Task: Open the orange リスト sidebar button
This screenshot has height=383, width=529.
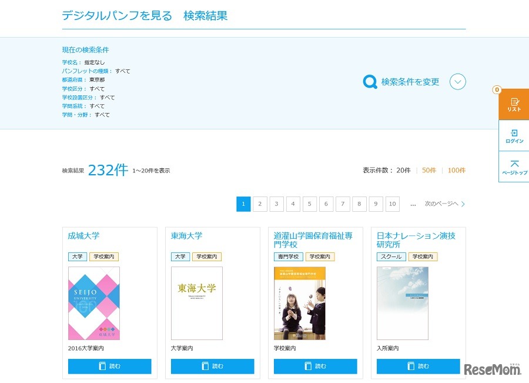Action: tap(514, 104)
